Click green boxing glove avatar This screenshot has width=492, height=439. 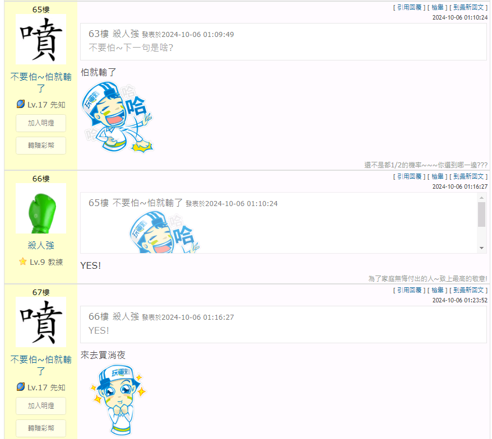41,208
